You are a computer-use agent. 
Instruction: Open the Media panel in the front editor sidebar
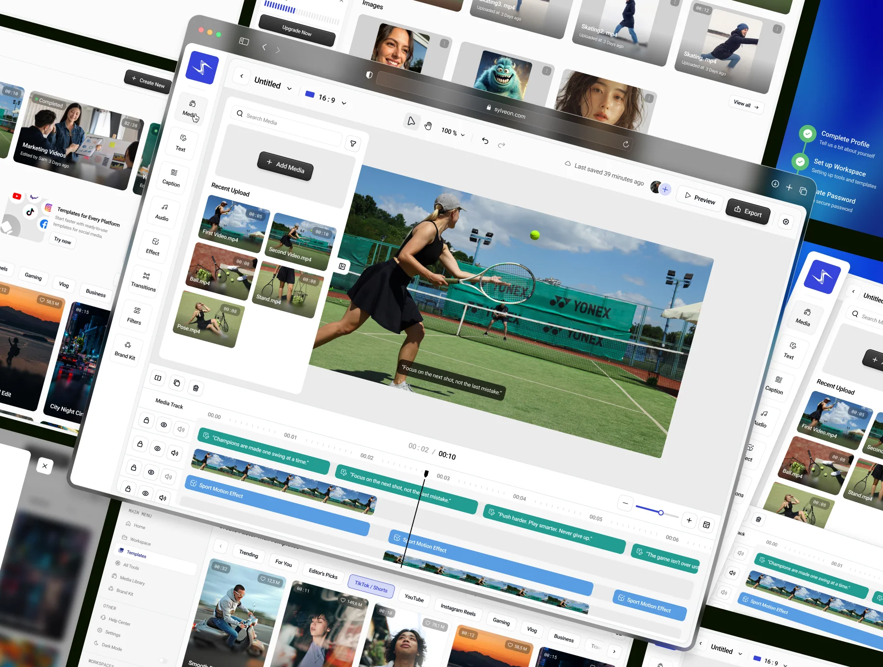190,108
